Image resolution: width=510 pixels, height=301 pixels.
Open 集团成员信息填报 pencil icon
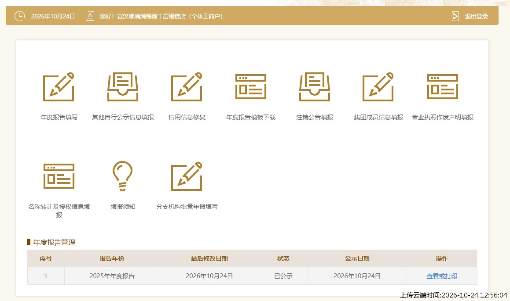point(378,86)
